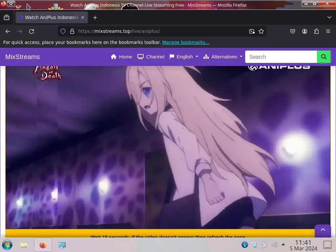Open file manager from taskbar

coord(24,245)
